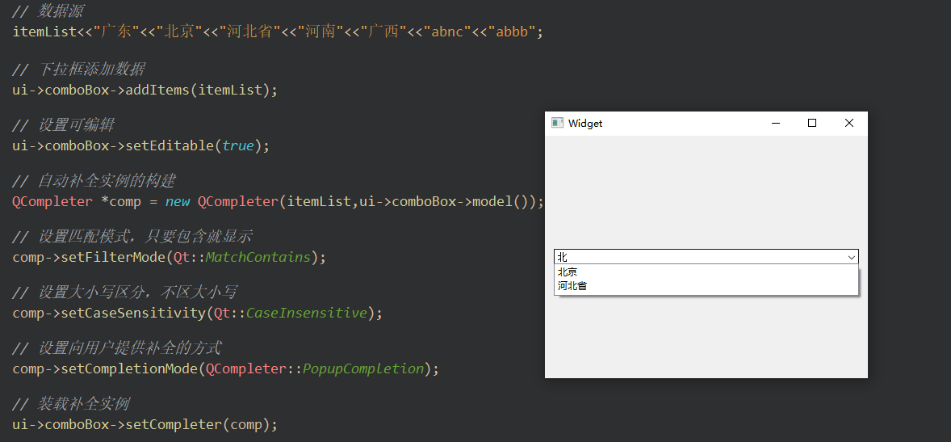The height and width of the screenshot is (442, 951).
Task: Click the setFilterMode MatchContains line
Action: click(170, 258)
